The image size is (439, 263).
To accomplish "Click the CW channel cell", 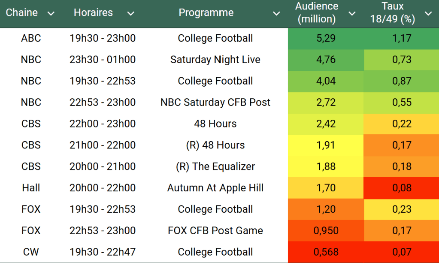I will tap(31, 252).
